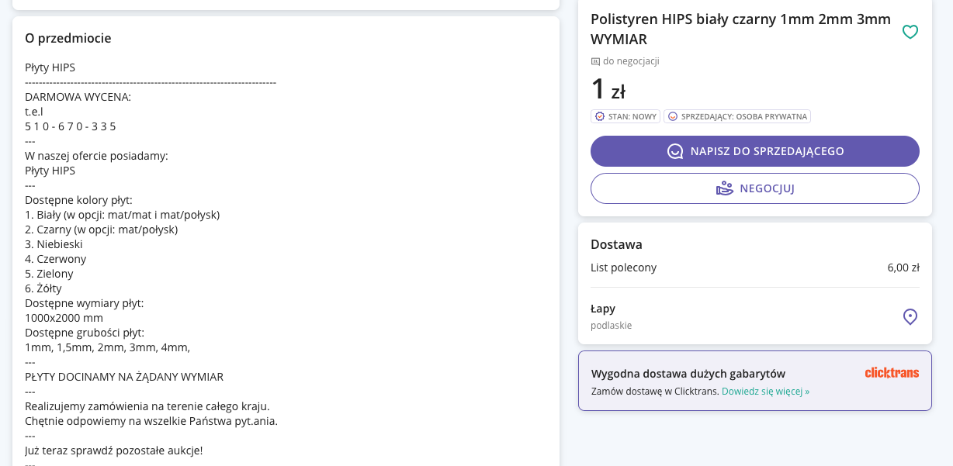
Task: Click the handshake icon in Negocjuj button
Action: pyautogui.click(x=724, y=188)
